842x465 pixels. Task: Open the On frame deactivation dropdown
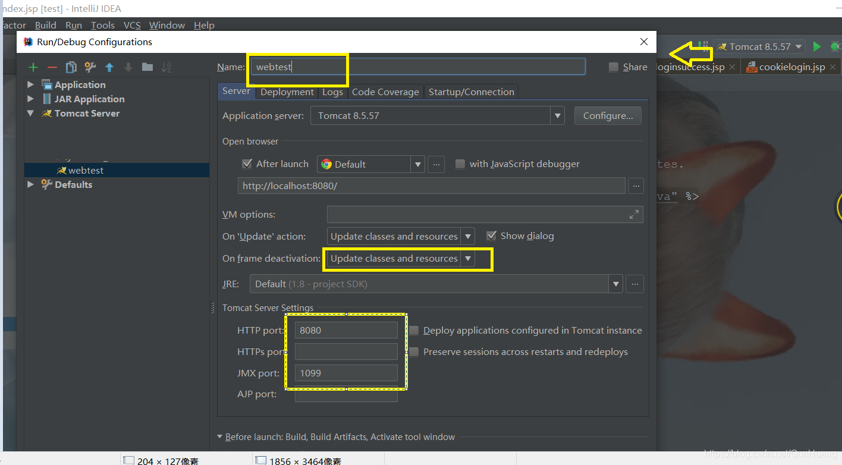pyautogui.click(x=468, y=259)
